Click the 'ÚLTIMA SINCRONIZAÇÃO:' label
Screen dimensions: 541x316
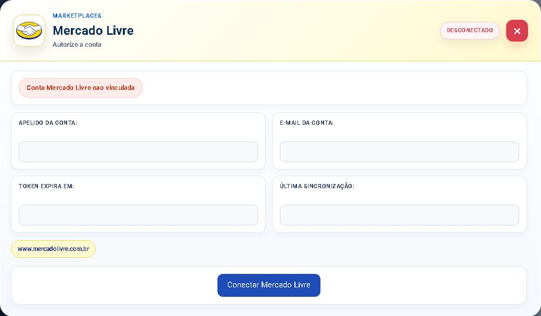(x=317, y=186)
